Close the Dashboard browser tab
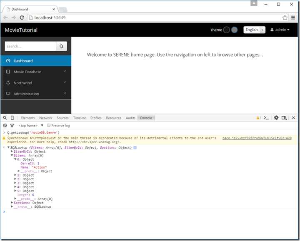The height and width of the screenshot is (241, 300). [54, 9]
